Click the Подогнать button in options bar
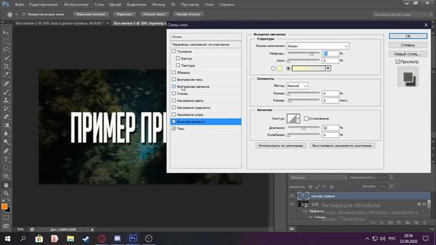Viewport: 436px width, 245px height. pyautogui.click(x=124, y=14)
